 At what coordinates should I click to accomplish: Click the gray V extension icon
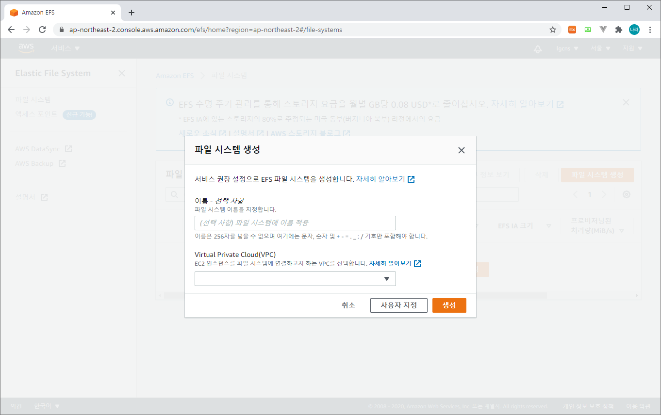(x=603, y=30)
